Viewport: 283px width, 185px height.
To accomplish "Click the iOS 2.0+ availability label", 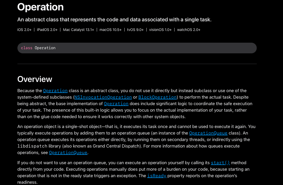I will click(24, 30).
